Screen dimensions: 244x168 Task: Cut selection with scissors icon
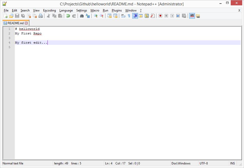48,16
